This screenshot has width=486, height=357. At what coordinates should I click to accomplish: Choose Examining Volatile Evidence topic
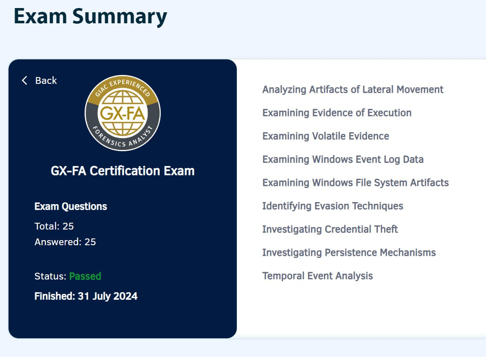tap(326, 136)
